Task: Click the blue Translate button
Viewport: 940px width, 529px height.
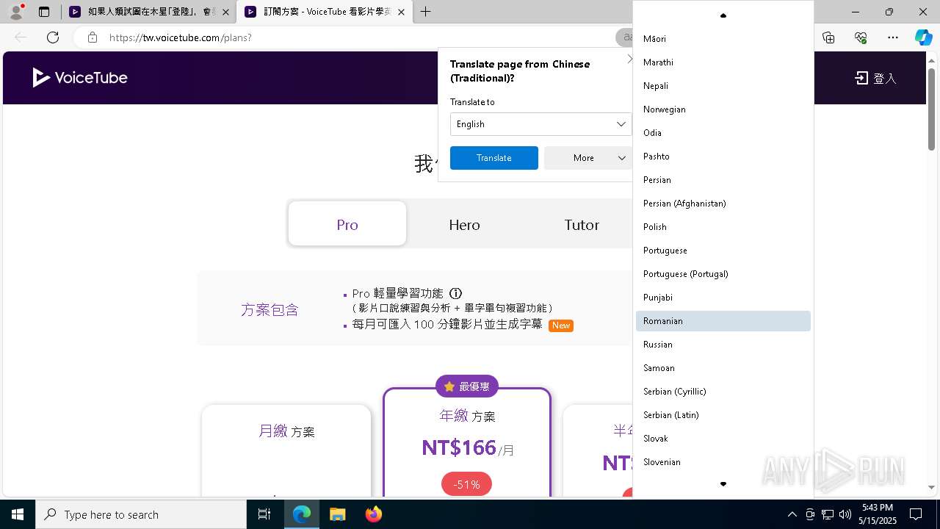Action: [x=494, y=158]
